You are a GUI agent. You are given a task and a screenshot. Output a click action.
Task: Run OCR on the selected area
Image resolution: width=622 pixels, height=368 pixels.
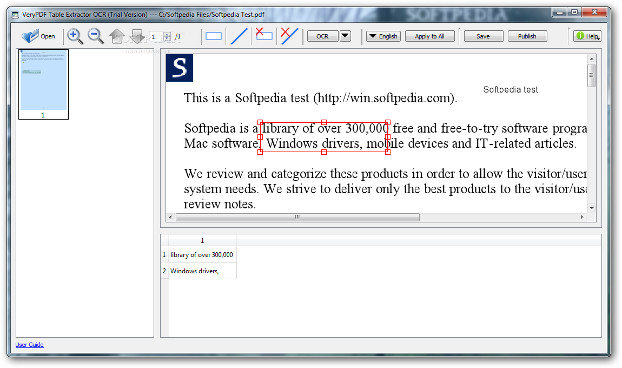coord(322,36)
